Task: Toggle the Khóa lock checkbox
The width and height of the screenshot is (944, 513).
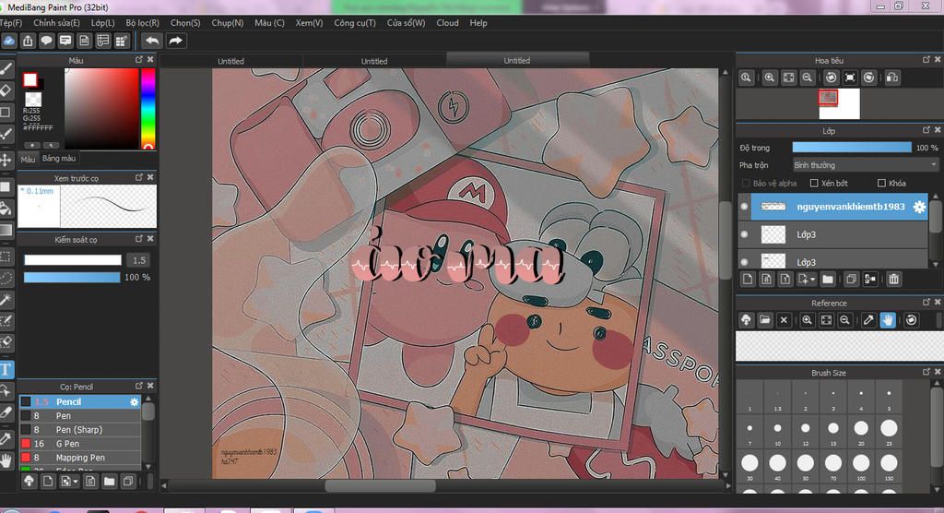Action: point(881,183)
